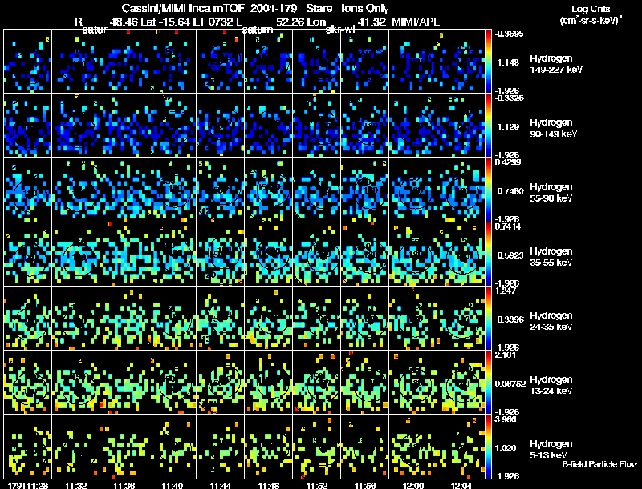Click the color bar beside Hydrogen 90-149 keV
The height and width of the screenshot is (489, 642).
point(488,126)
